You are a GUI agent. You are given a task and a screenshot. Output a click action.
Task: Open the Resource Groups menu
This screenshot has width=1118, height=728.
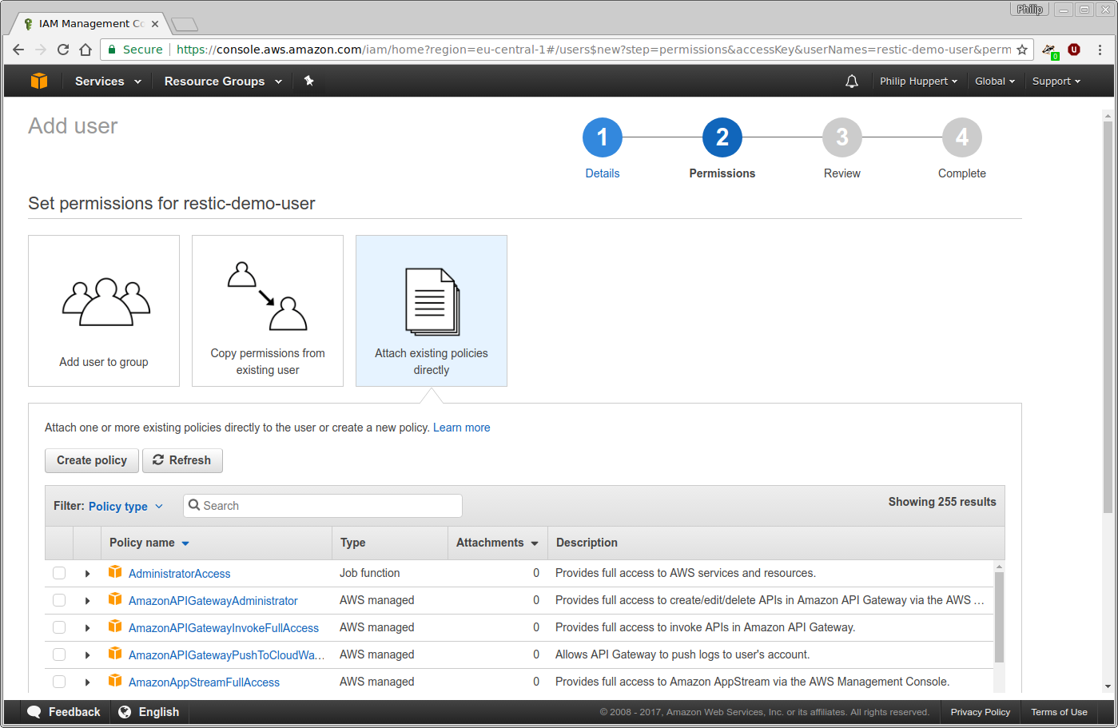pyautogui.click(x=223, y=81)
